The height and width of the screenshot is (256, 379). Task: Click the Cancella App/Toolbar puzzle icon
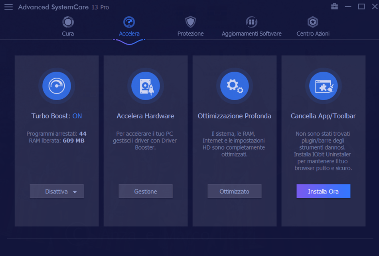click(324, 86)
